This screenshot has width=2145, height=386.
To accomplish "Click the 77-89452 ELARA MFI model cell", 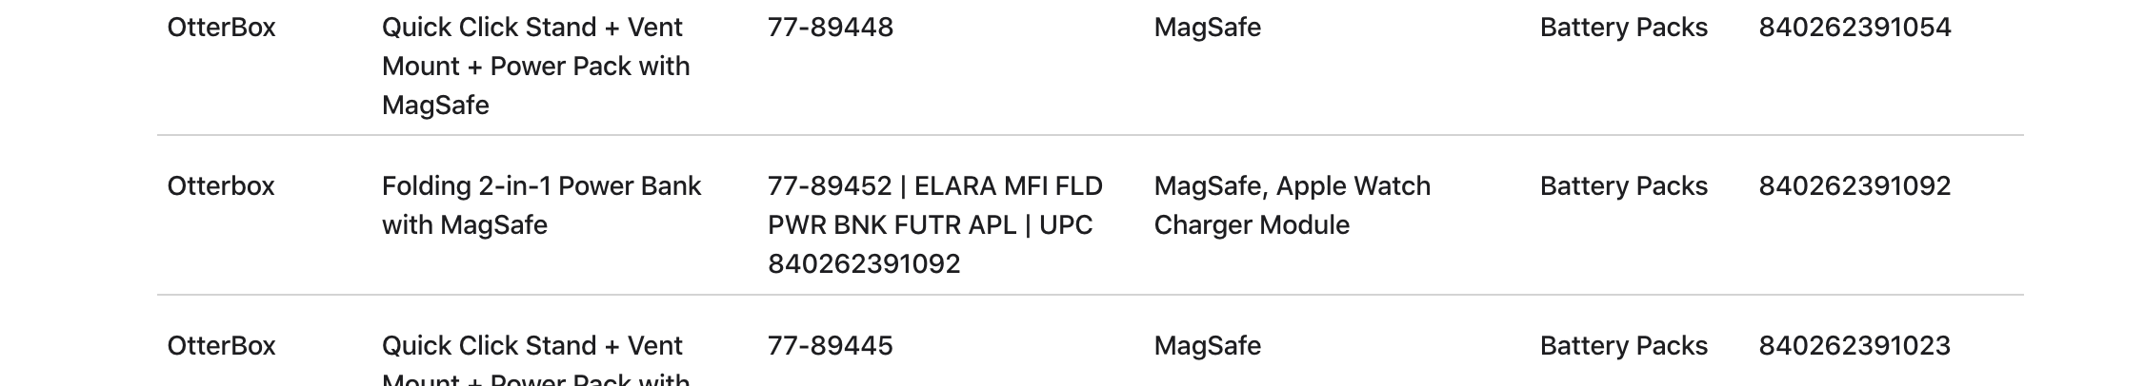I will click(934, 224).
